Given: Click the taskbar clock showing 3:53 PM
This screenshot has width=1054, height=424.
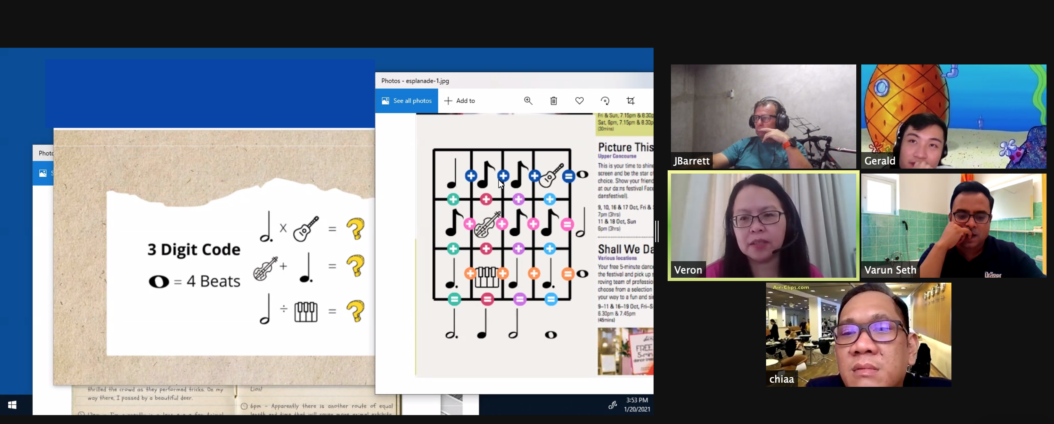Looking at the screenshot, I should 637,405.
